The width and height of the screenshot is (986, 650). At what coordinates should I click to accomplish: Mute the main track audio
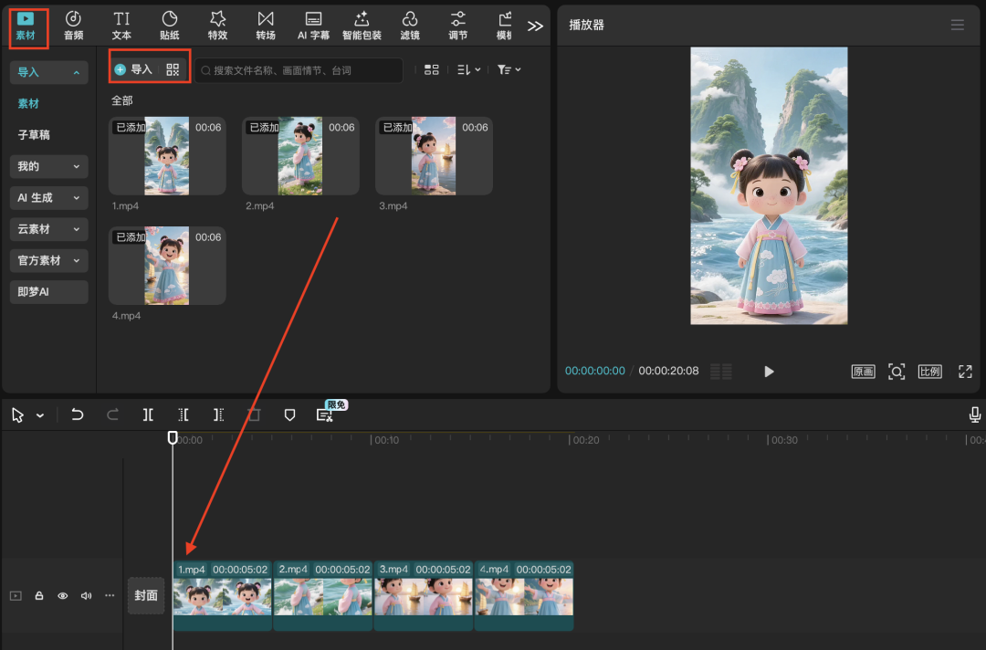click(x=86, y=596)
